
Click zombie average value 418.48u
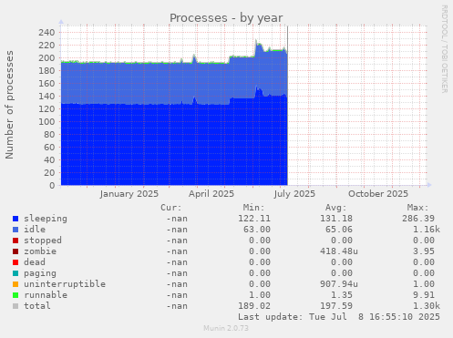(x=339, y=251)
